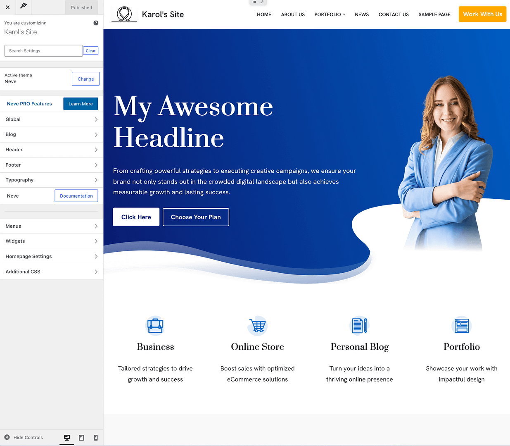Image resolution: width=510 pixels, height=446 pixels.
Task: Switch to mobile preview icon
Action: coord(96,437)
